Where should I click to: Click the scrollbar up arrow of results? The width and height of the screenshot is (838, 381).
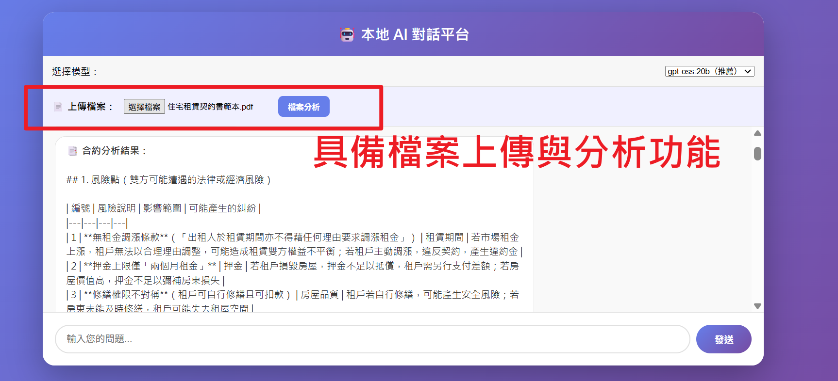(x=757, y=133)
